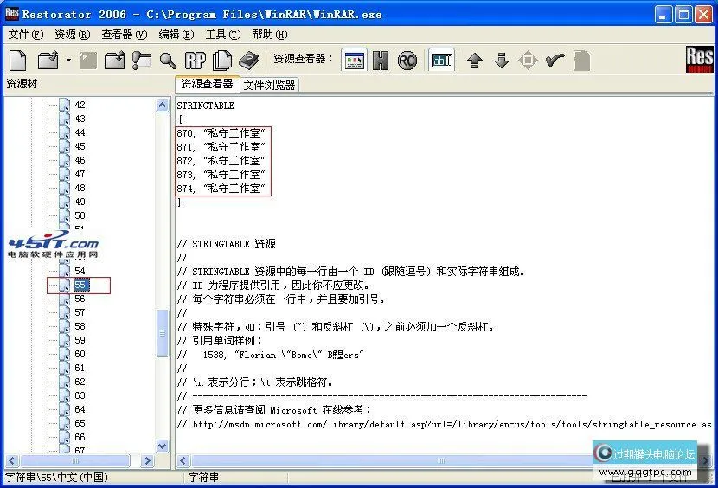The image size is (718, 488).
Task: Click the resource tree scroll-up arrow
Action: [x=162, y=106]
